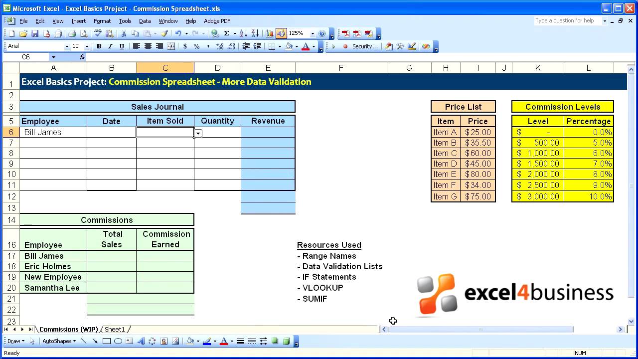Open the Insert menu

click(78, 21)
